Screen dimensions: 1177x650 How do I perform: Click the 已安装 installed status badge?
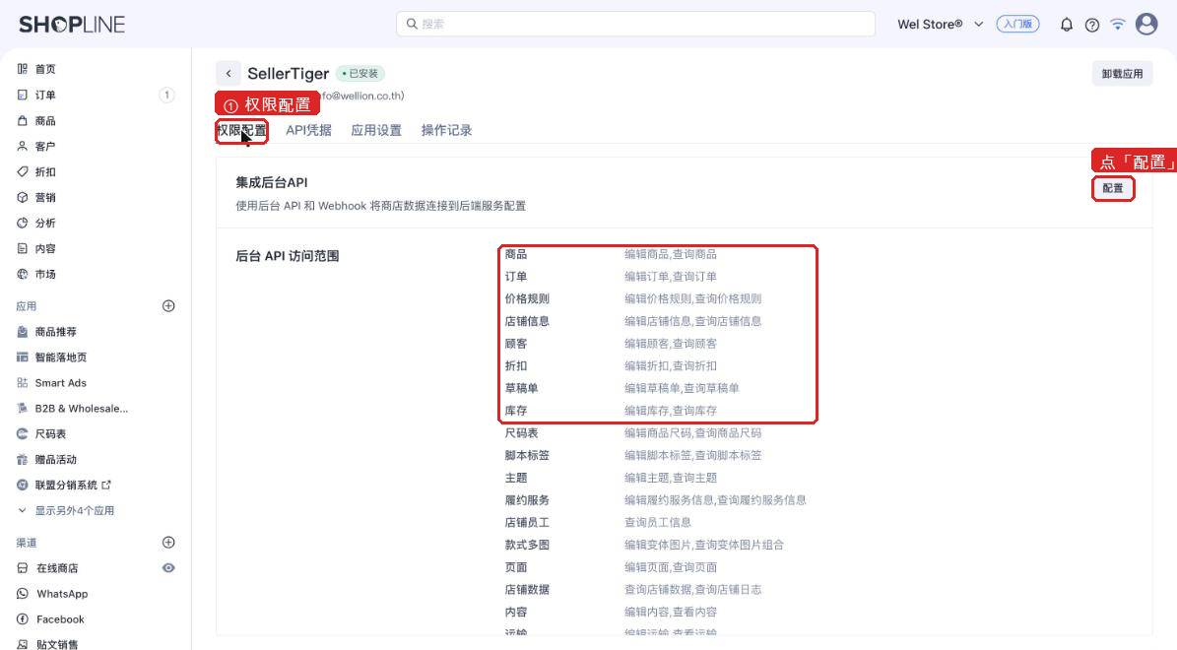coord(360,74)
